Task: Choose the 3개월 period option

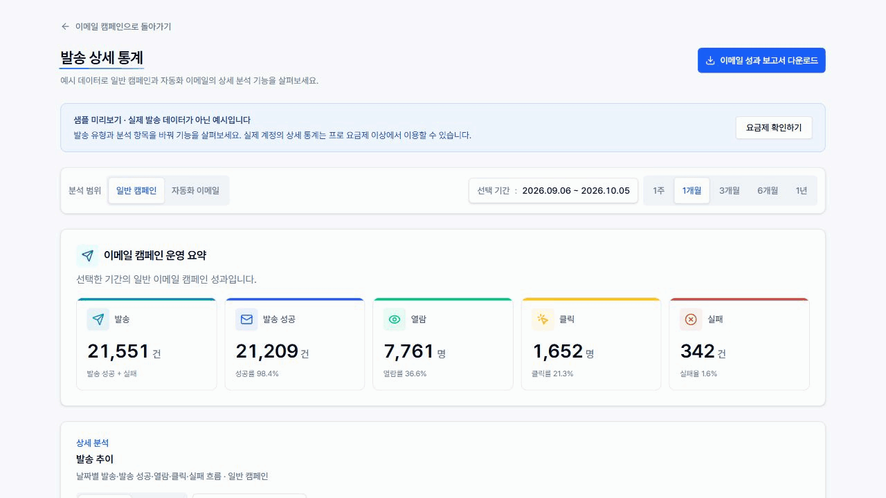Action: (729, 190)
